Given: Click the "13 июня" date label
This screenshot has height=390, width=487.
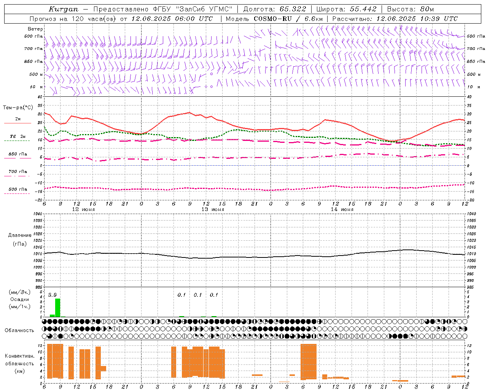Looking at the screenshot, I should pyautogui.click(x=213, y=209).
